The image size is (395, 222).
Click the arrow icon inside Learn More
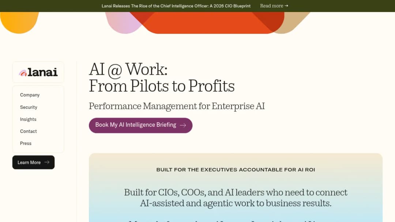pyautogui.click(x=47, y=162)
